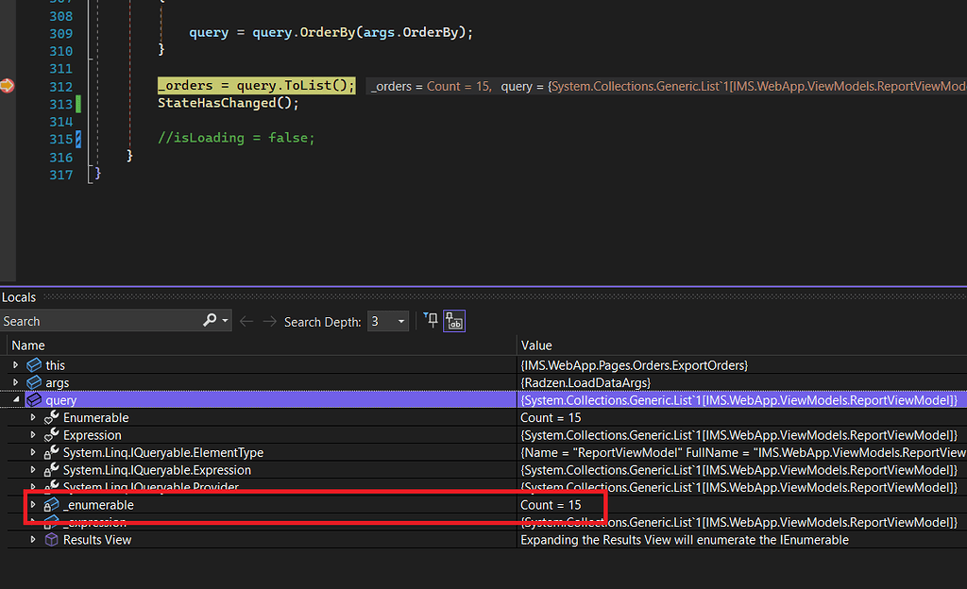Toggle the 'show pinnable properties' icon
The image size is (967, 589).
(454, 321)
